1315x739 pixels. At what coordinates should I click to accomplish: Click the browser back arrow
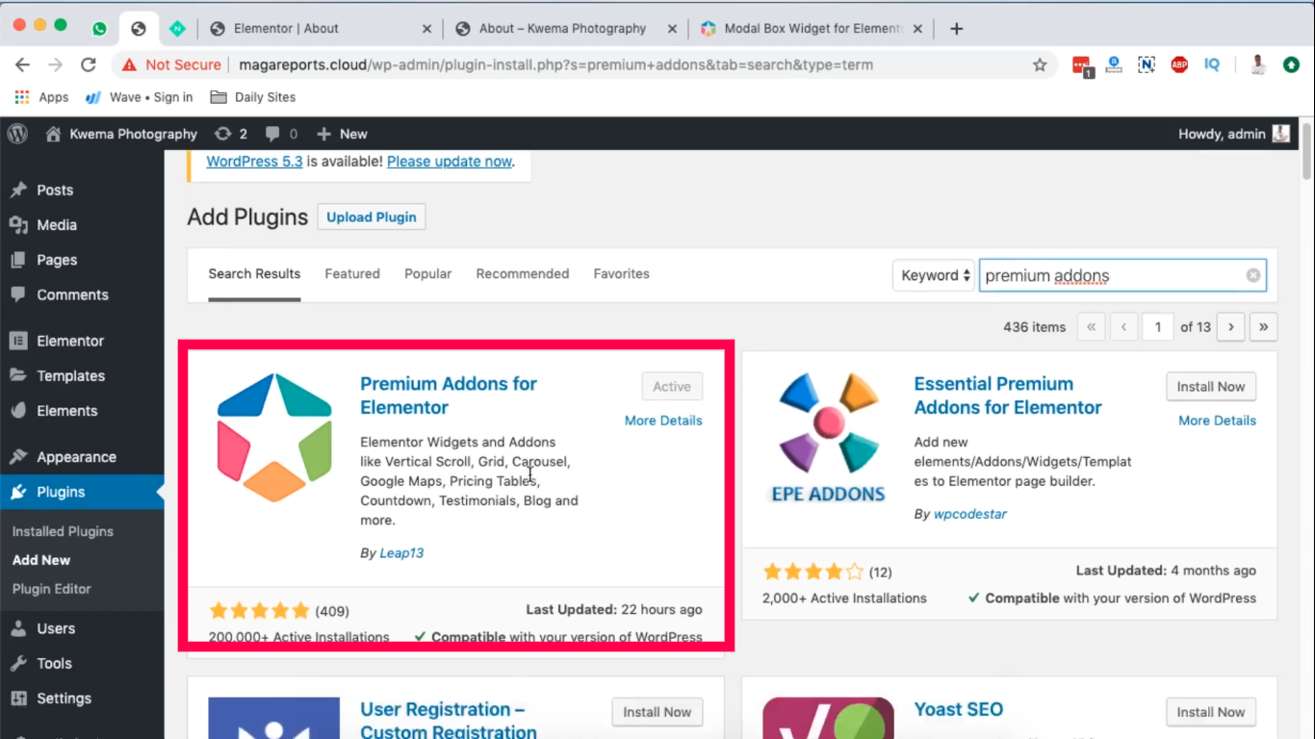pyautogui.click(x=23, y=64)
